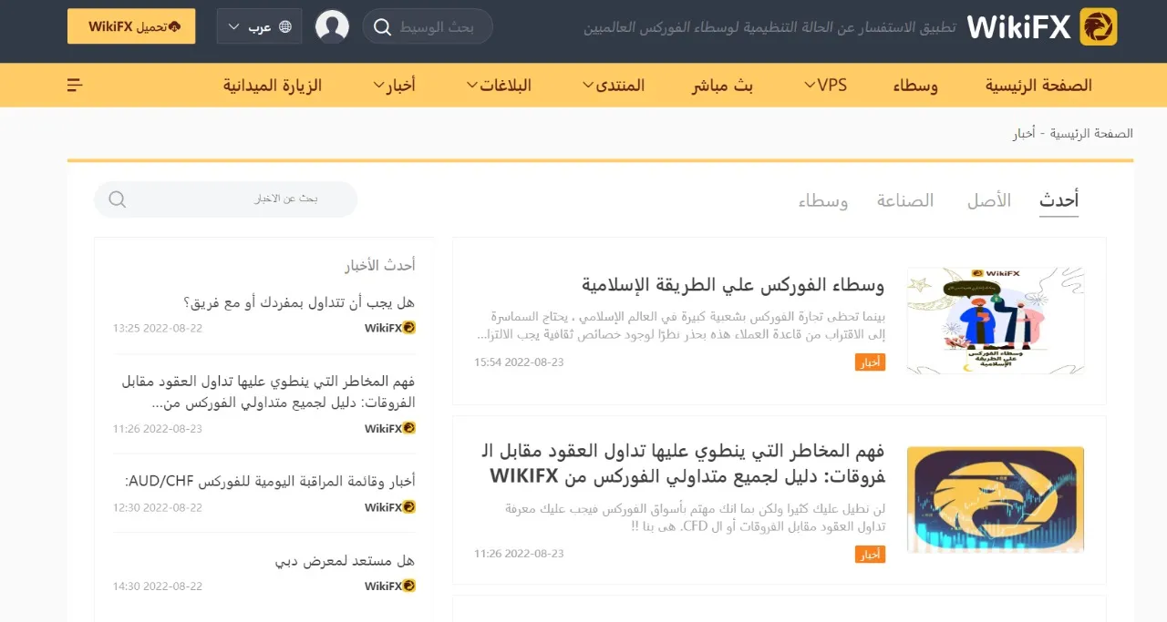Image resolution: width=1167 pixels, height=622 pixels.
Task: Click WikiFX source badge dated 14:30
Action: tap(390, 586)
